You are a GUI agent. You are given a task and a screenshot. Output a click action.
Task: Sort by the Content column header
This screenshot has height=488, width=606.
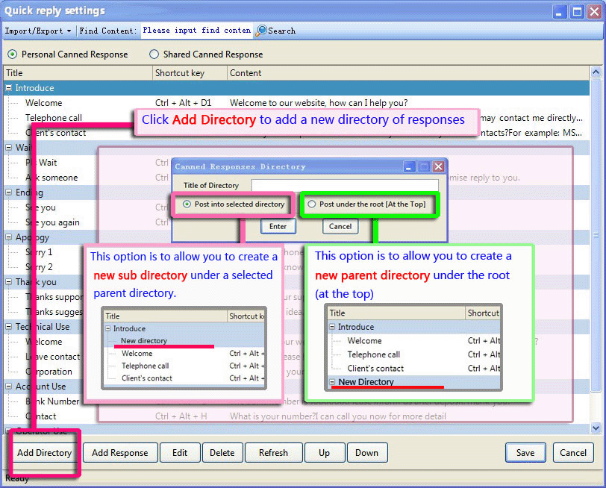[x=408, y=73]
